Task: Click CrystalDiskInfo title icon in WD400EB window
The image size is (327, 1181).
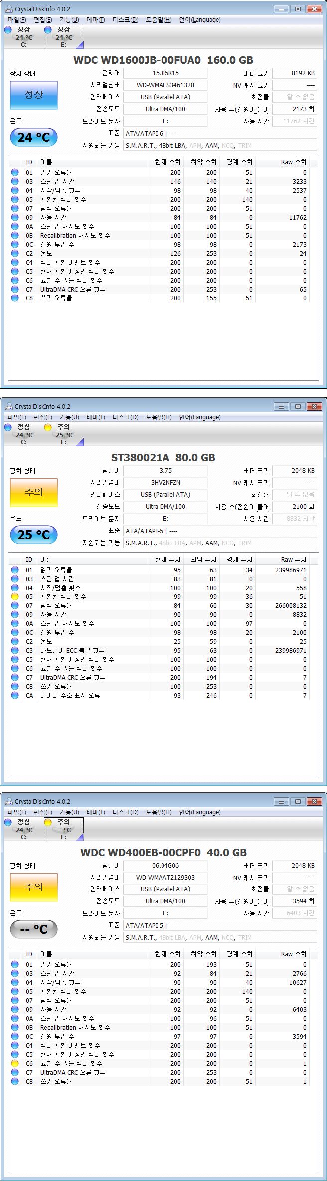Action: click(9, 801)
